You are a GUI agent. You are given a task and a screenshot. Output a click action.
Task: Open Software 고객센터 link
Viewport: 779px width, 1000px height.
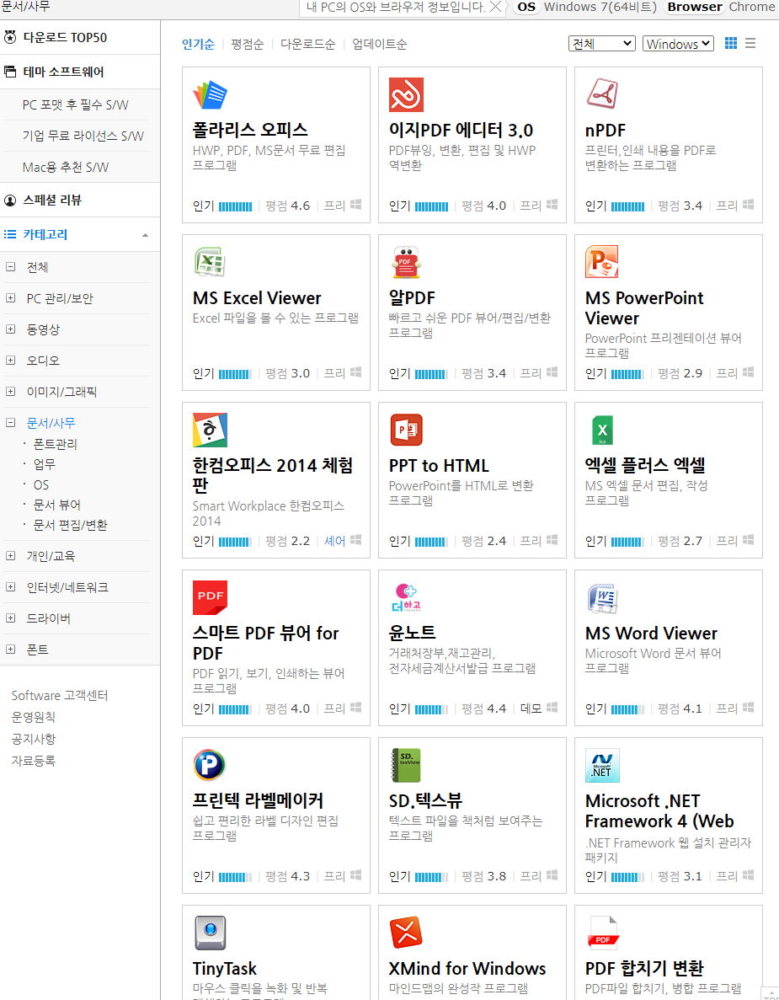60,695
